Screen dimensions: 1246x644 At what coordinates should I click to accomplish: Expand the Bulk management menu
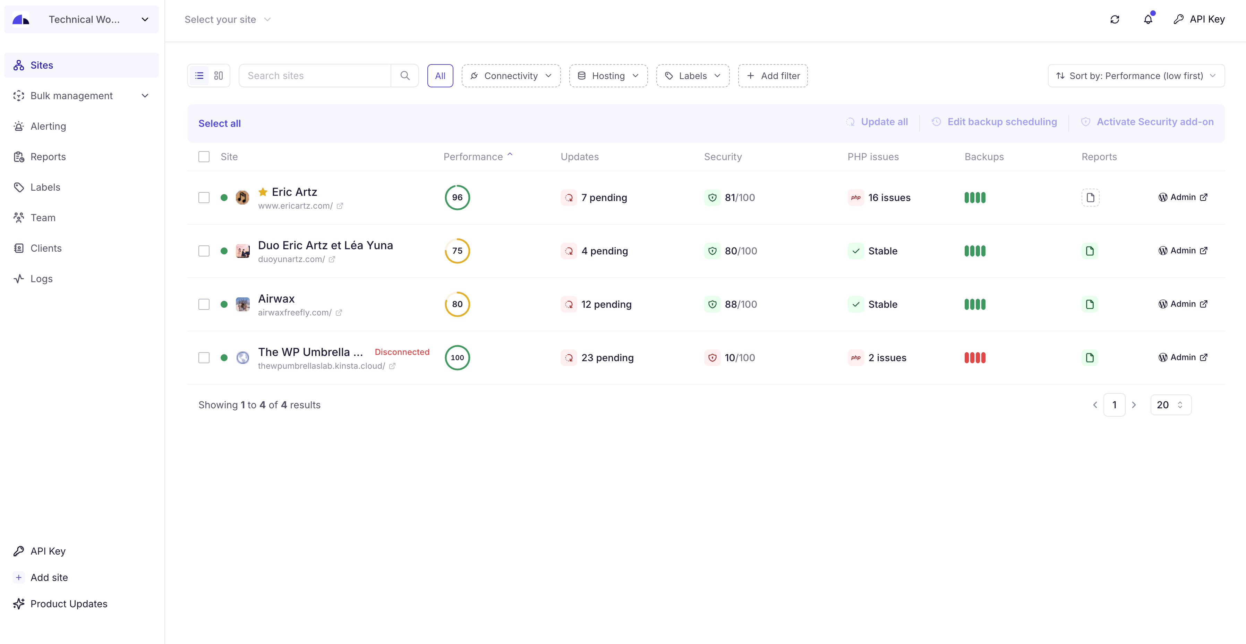click(81, 96)
